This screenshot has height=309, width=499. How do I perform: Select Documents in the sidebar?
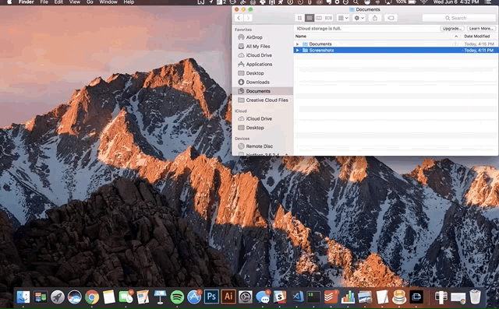[x=258, y=91]
